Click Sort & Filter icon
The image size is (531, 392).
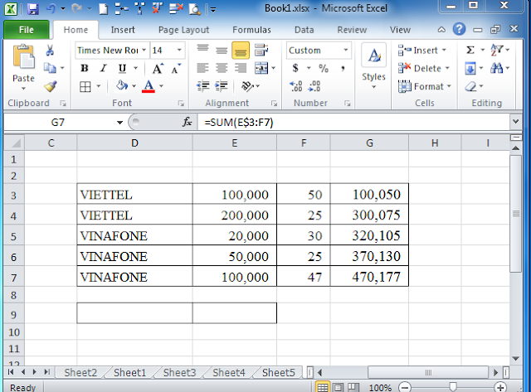click(x=497, y=50)
